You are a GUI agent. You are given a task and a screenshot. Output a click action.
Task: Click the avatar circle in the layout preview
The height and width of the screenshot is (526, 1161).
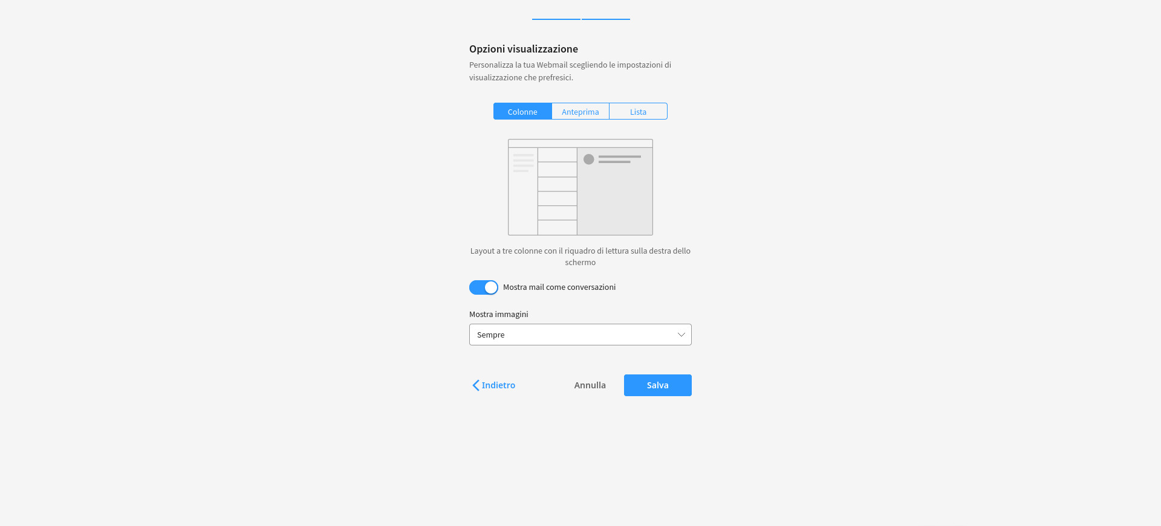(x=588, y=159)
